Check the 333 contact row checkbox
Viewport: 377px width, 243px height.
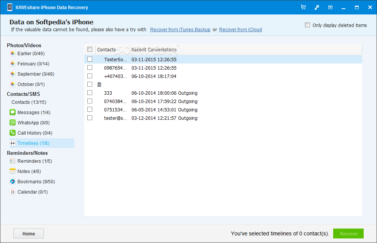pos(90,92)
